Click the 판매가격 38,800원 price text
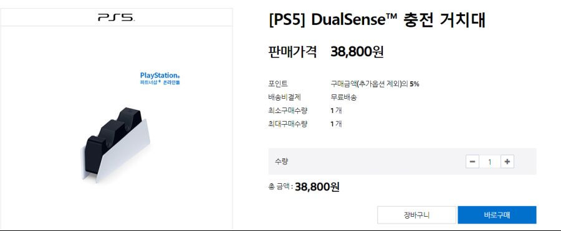 (x=325, y=52)
